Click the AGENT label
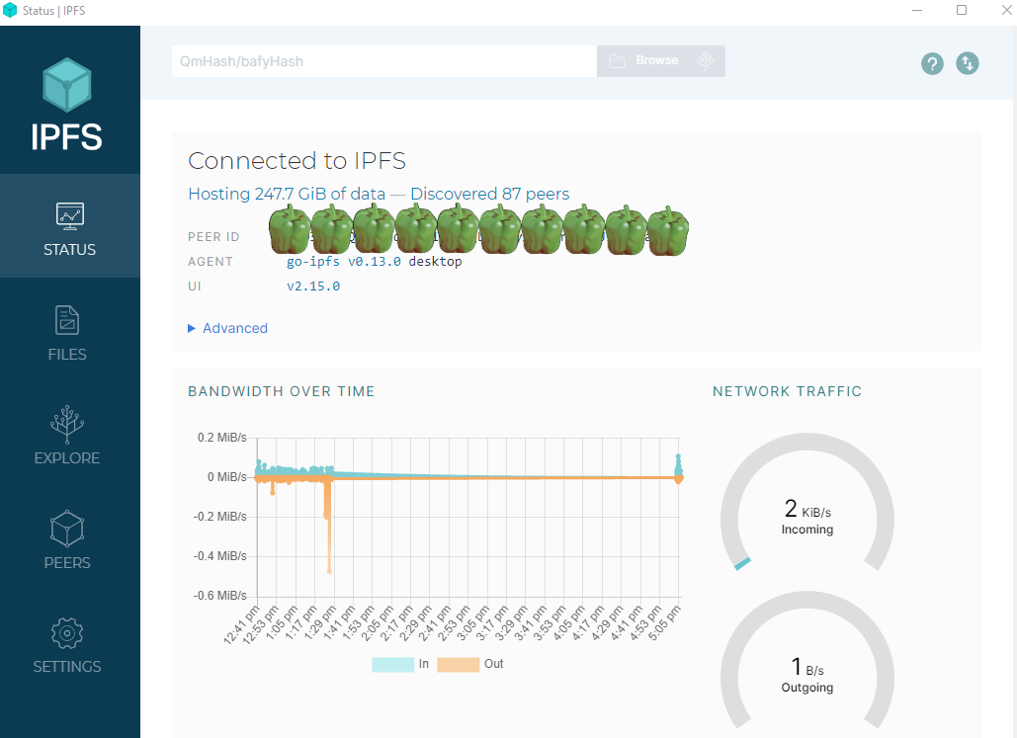1017x738 pixels. click(211, 262)
